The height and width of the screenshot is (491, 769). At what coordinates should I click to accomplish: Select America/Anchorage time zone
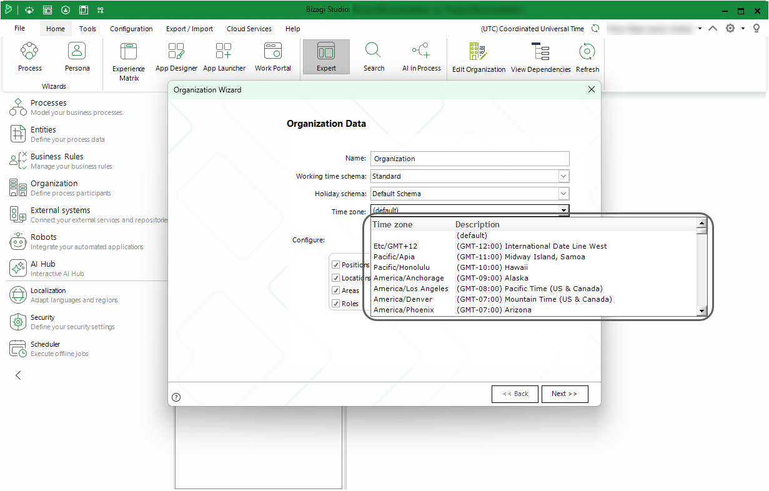pyautogui.click(x=534, y=278)
